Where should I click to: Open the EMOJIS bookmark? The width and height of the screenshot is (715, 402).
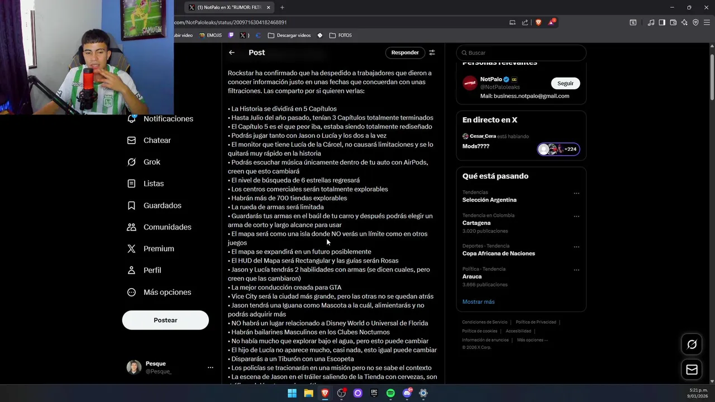click(x=211, y=35)
